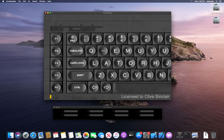
Task: Click microdrive slot 4 field in Microdrives window
Action: point(147,111)
